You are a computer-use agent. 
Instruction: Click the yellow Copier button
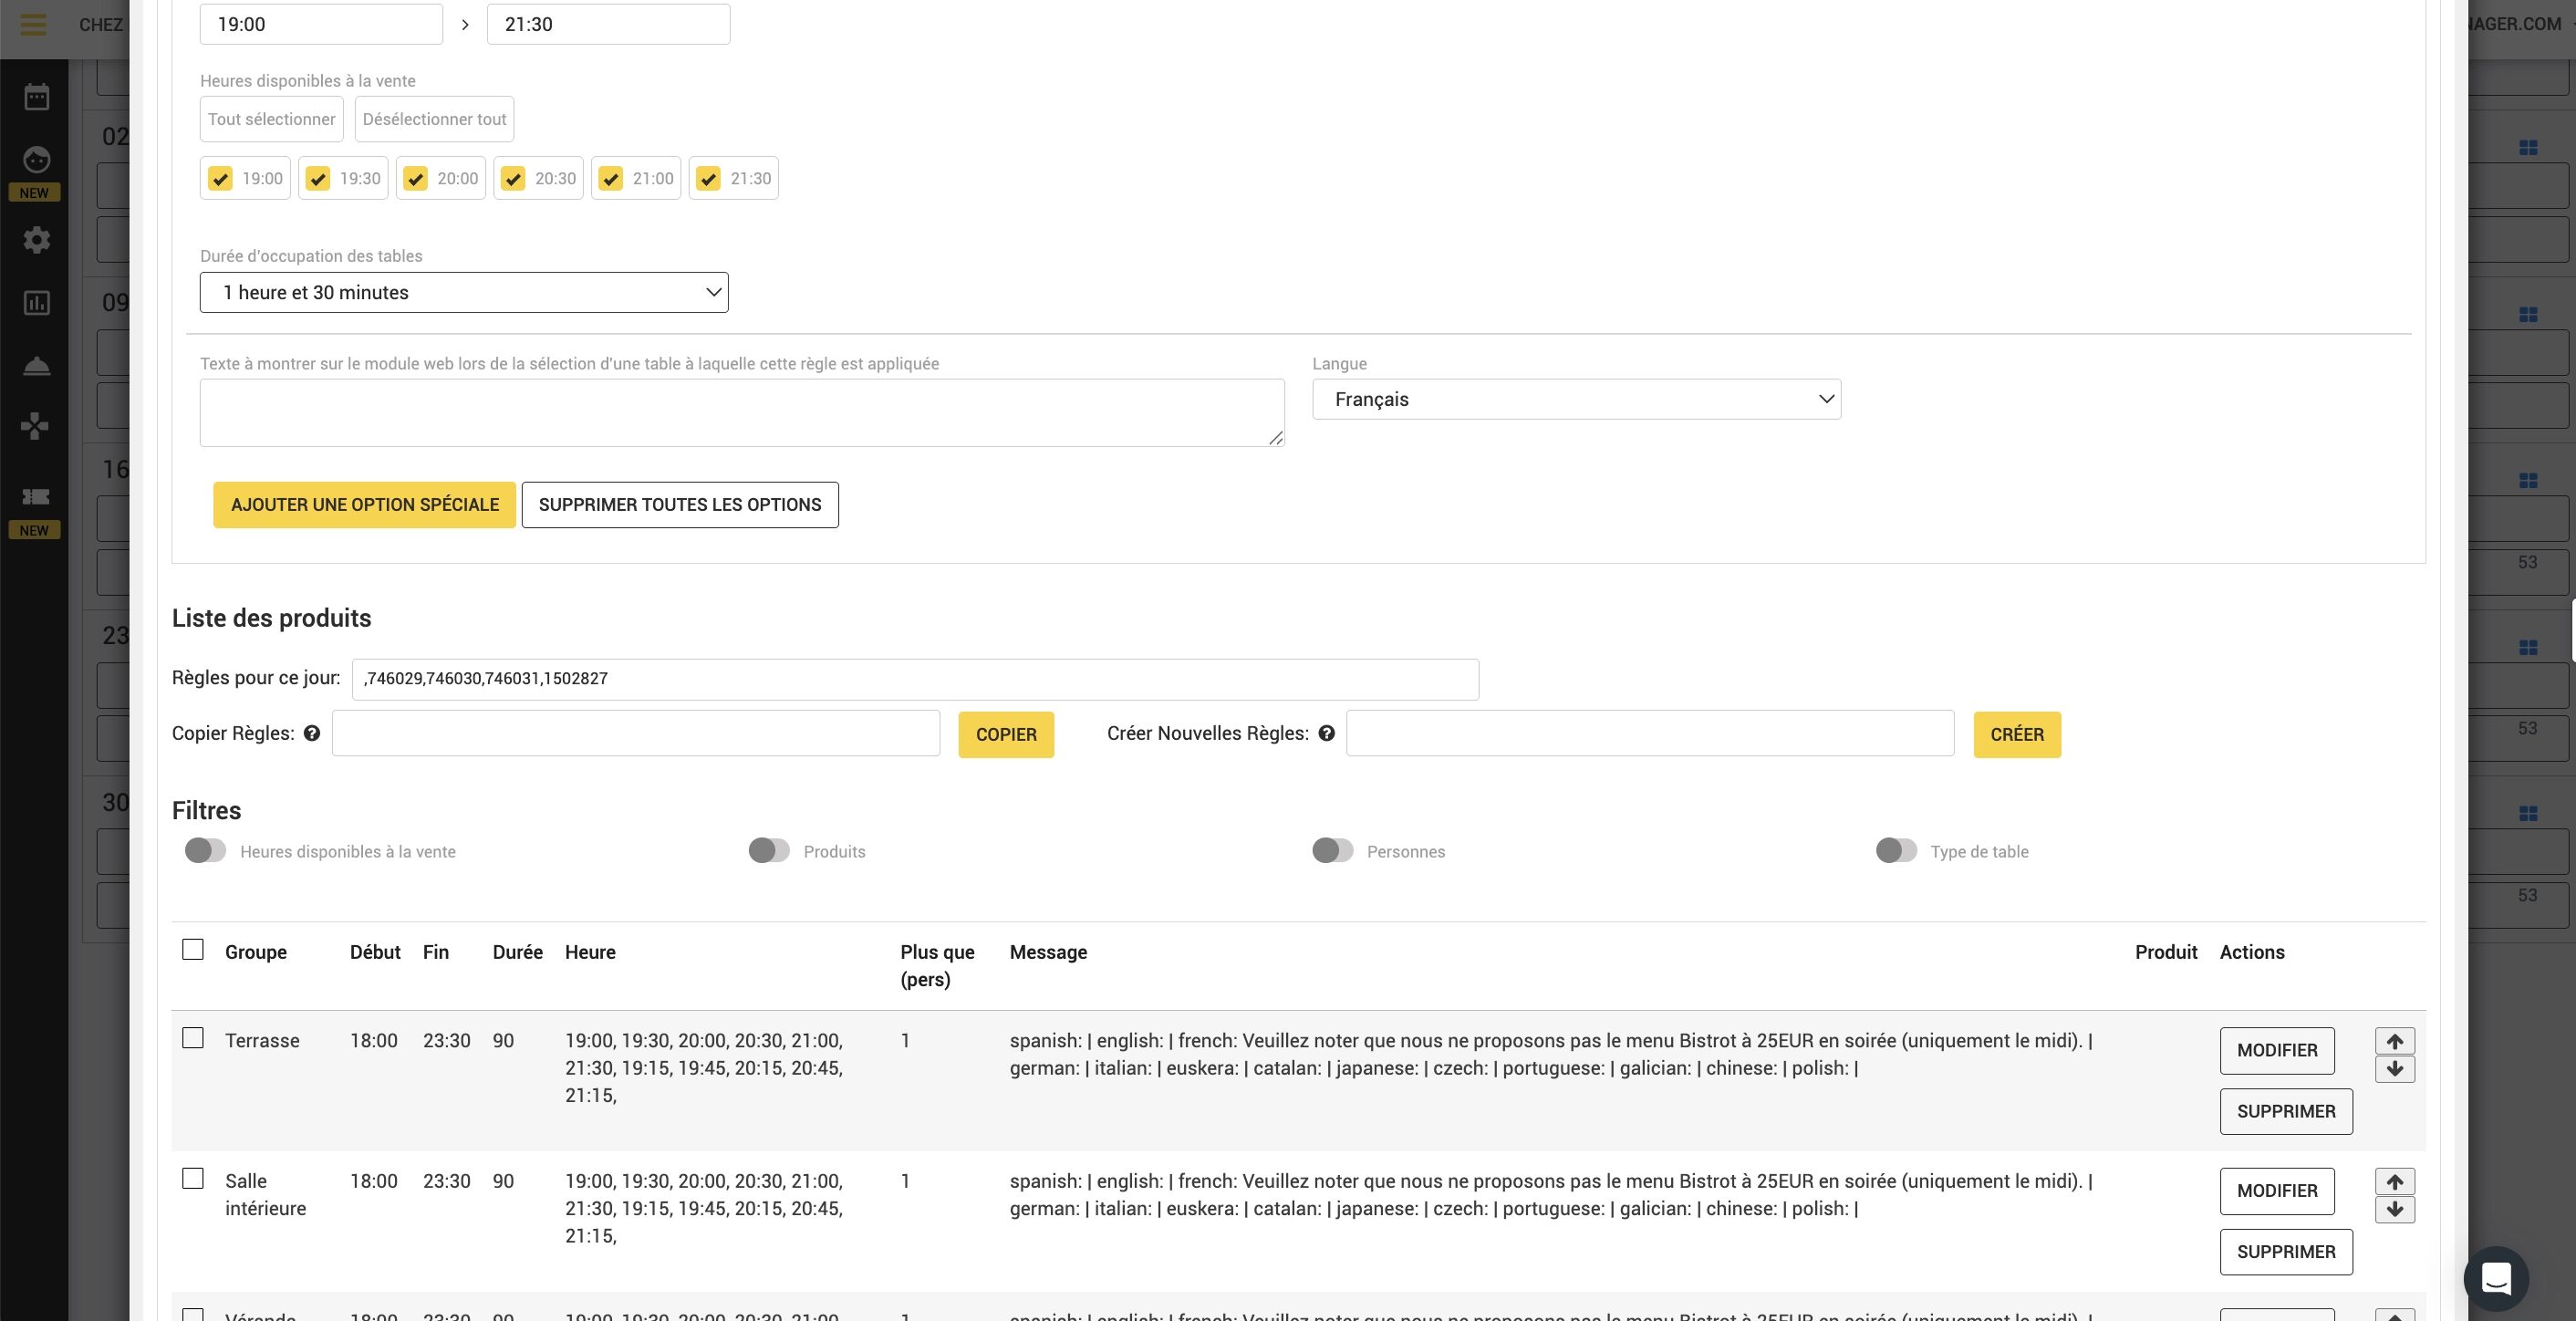1005,735
